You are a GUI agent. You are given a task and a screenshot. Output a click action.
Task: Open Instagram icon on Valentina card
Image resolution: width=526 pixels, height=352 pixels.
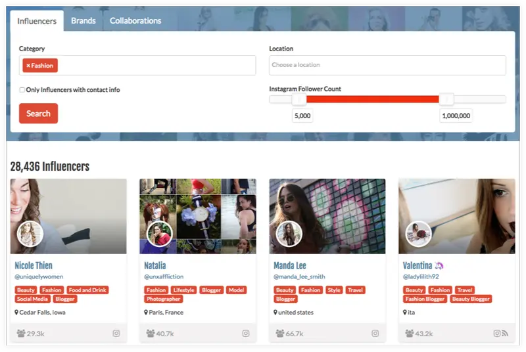pyautogui.click(x=497, y=333)
